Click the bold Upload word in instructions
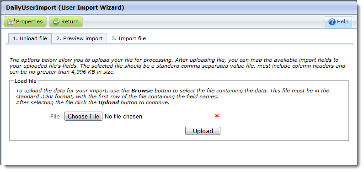Screen dimensions: 364x172 tap(109, 102)
